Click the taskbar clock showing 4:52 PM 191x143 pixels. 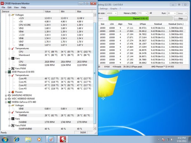[181, 140]
